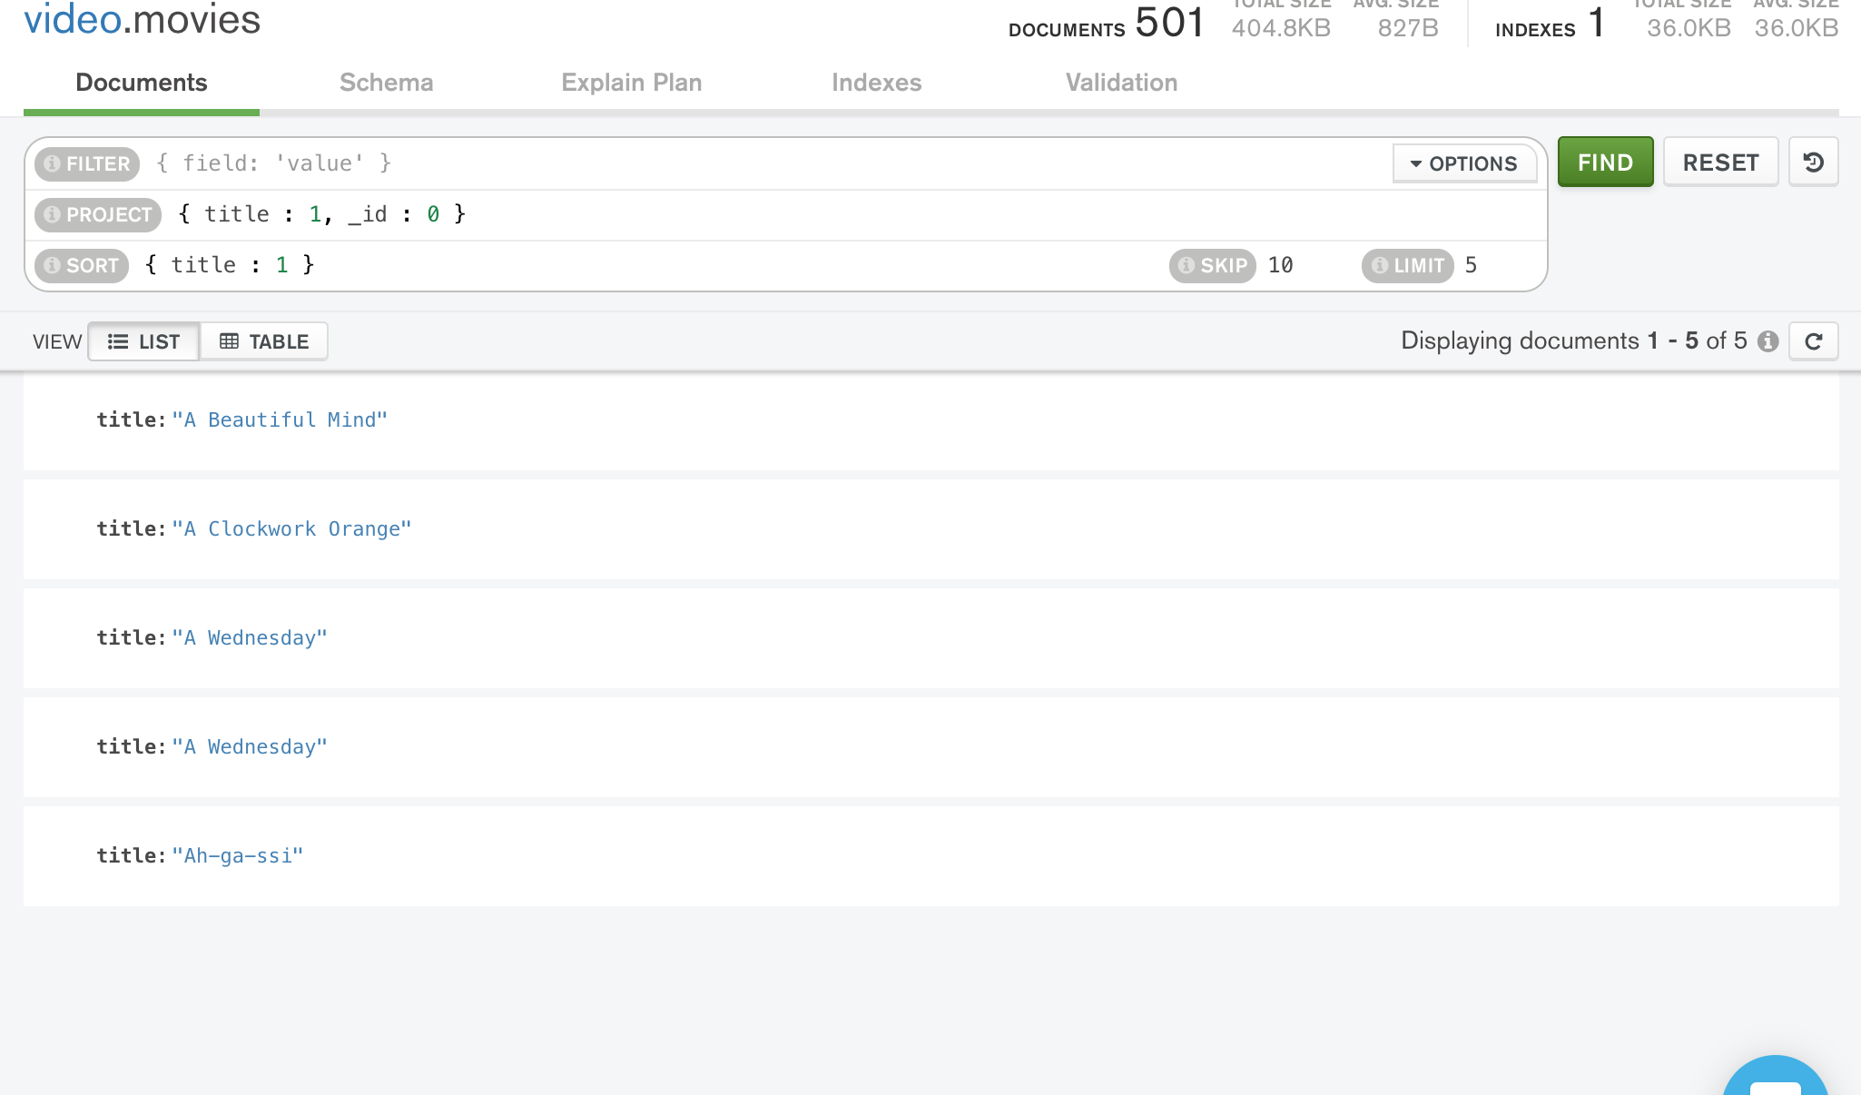Open the Validation tab
1861x1095 pixels.
click(x=1122, y=83)
